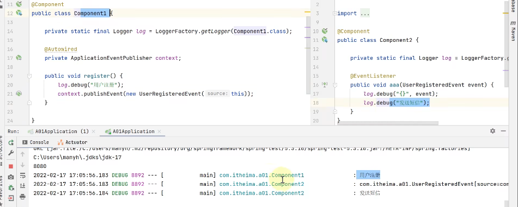Move up the stack trace with up arrow
The image size is (518, 207).
22,154
